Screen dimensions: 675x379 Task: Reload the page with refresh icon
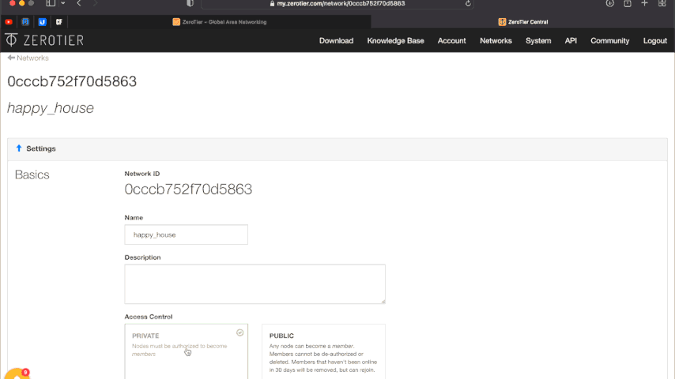coord(468,3)
